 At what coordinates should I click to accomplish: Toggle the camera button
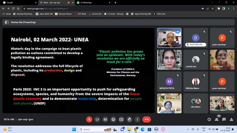97,119
